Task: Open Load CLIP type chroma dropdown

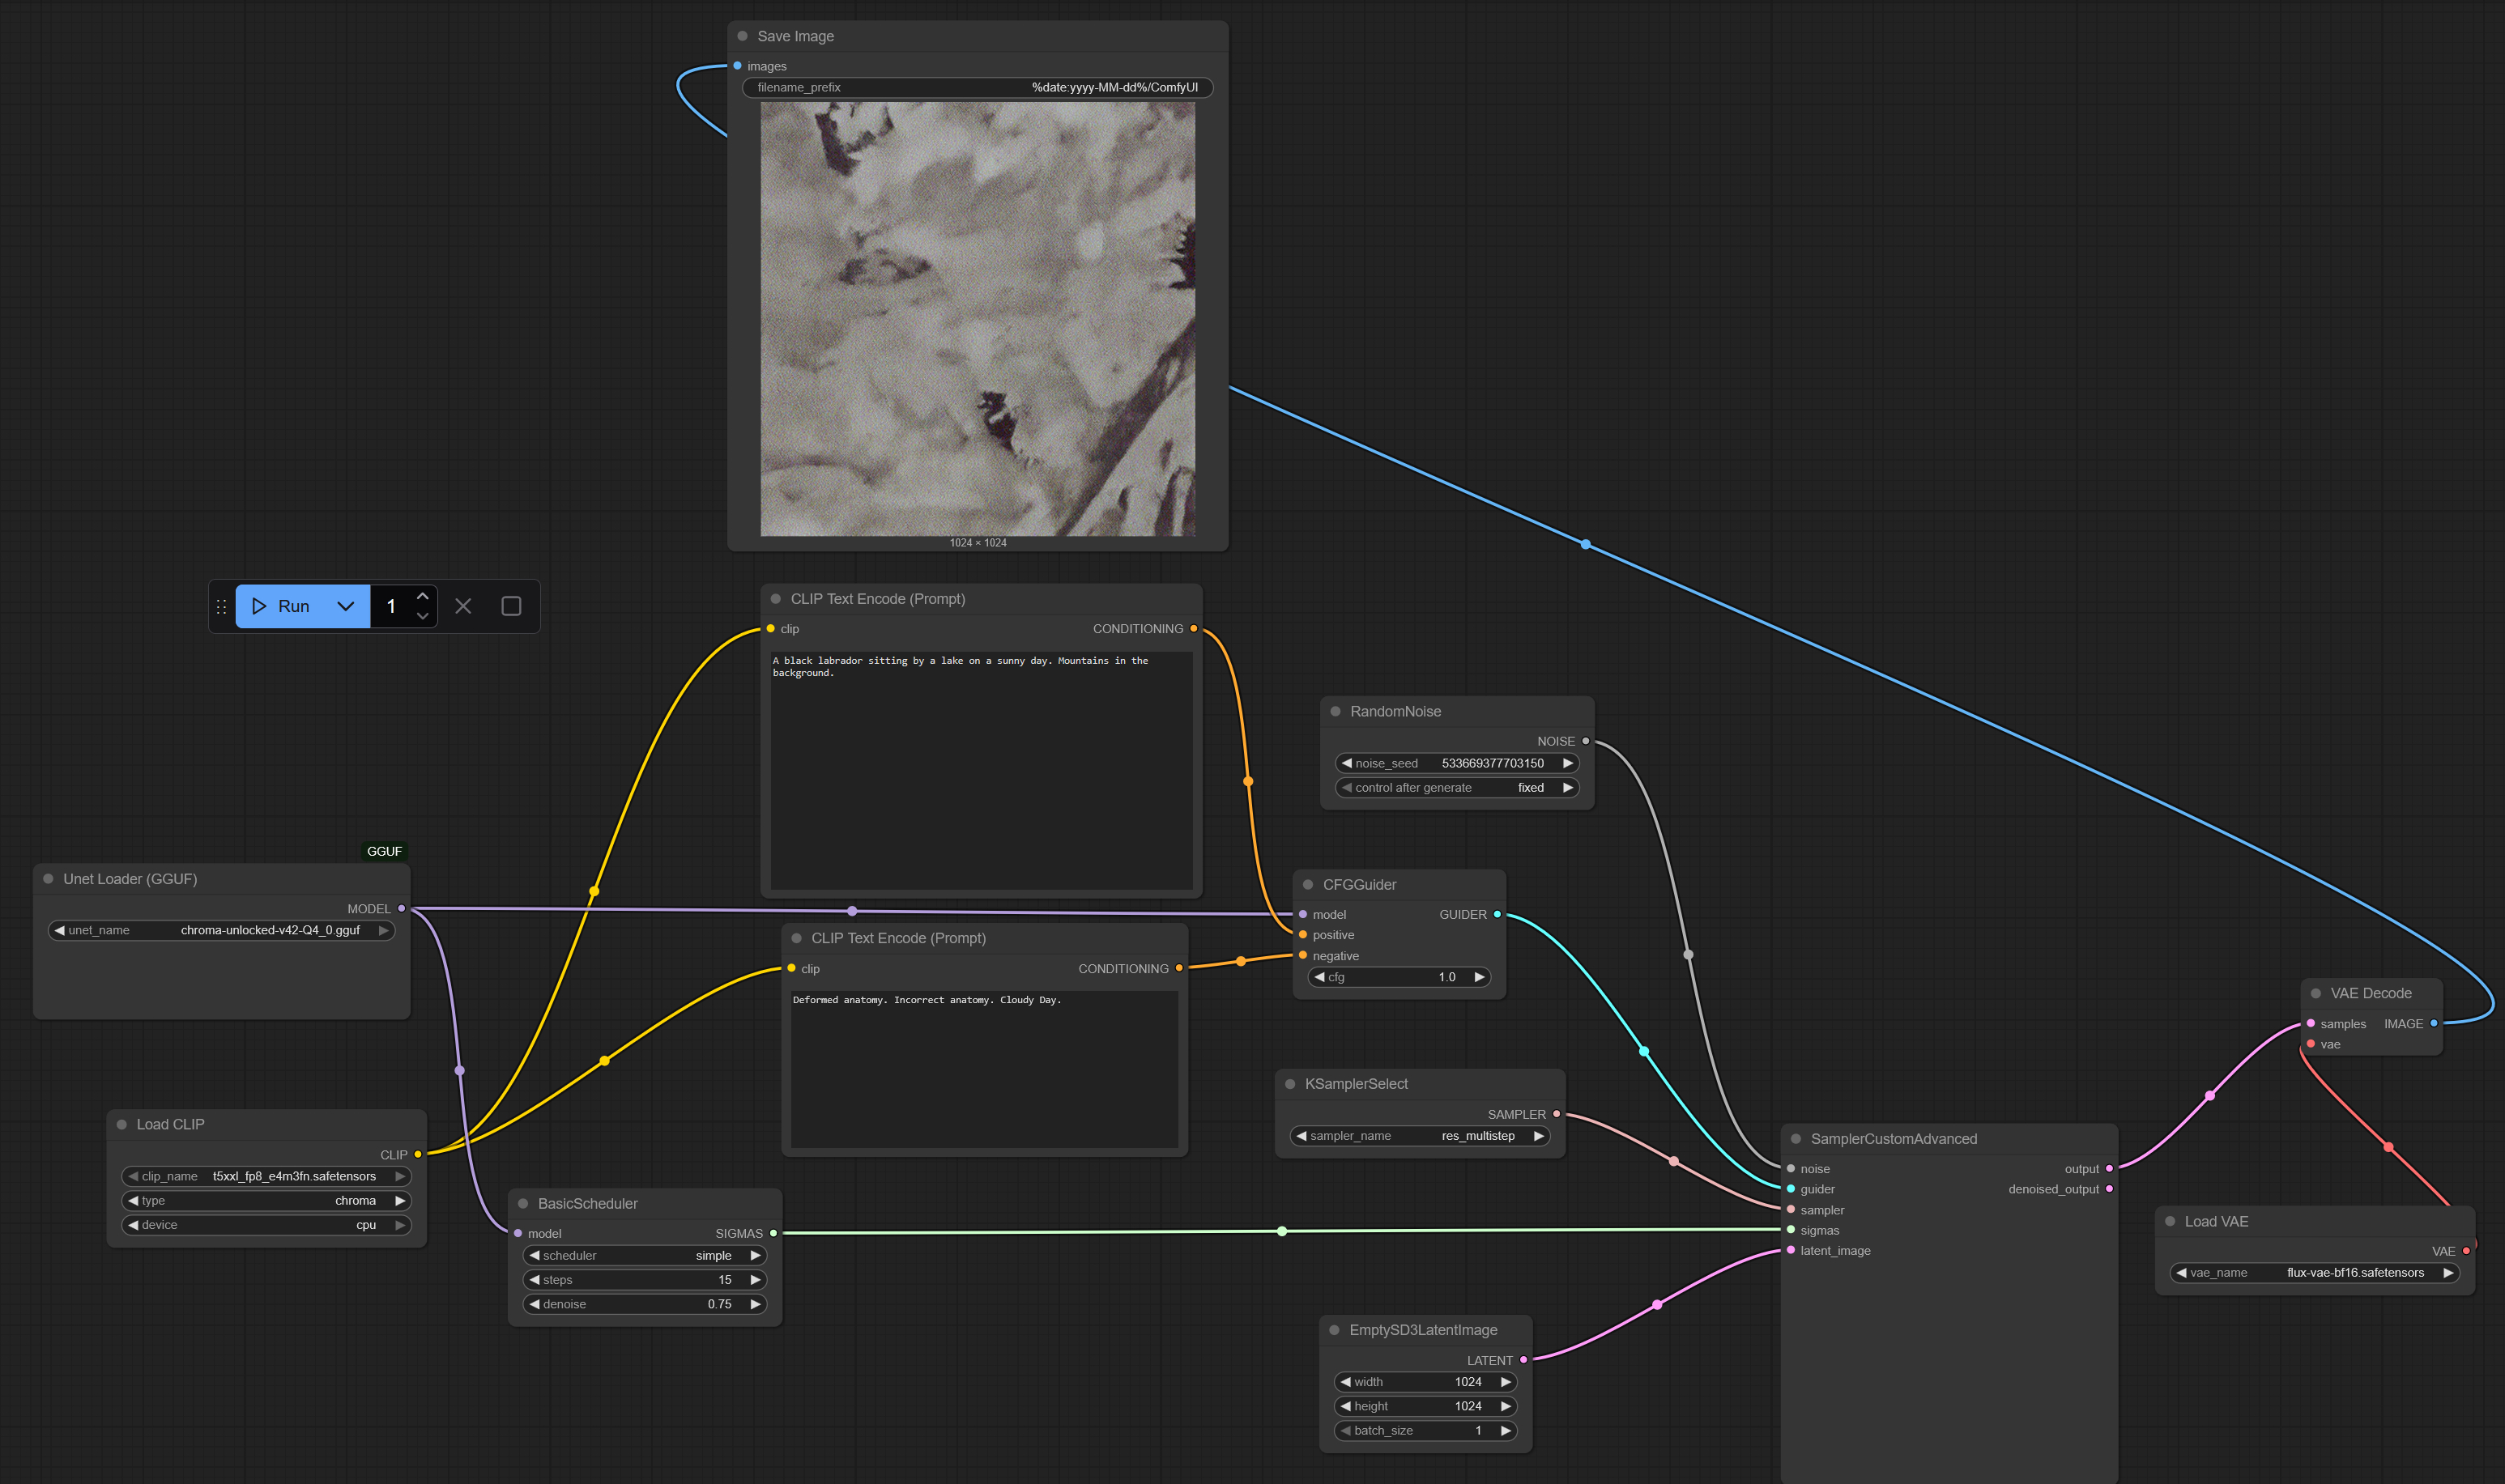Action: 266,1201
